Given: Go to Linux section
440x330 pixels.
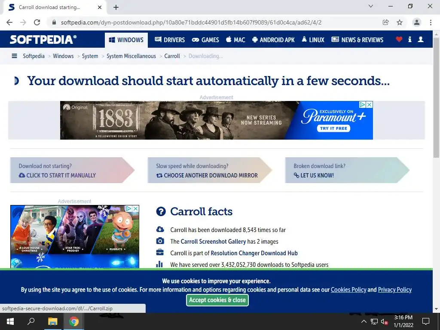Looking at the screenshot, I should pos(313,40).
